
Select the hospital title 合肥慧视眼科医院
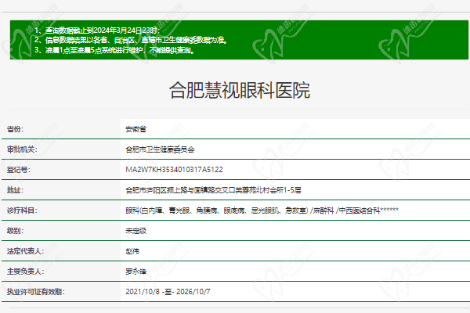tap(240, 90)
